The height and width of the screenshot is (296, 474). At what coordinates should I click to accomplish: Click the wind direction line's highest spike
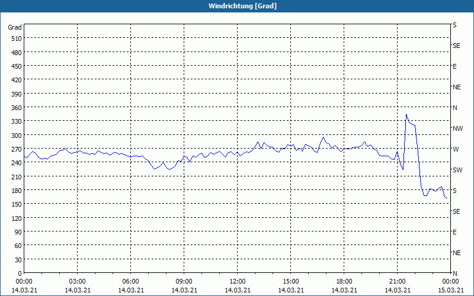(406, 114)
